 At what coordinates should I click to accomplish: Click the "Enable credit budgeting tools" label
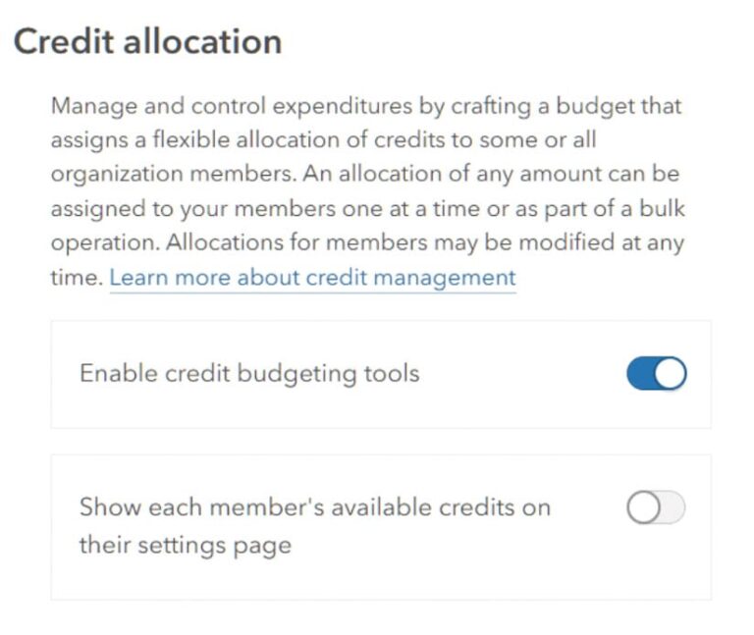coord(248,374)
